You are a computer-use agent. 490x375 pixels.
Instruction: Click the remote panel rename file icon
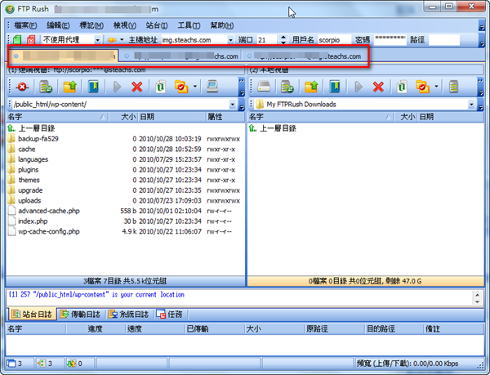click(x=160, y=87)
